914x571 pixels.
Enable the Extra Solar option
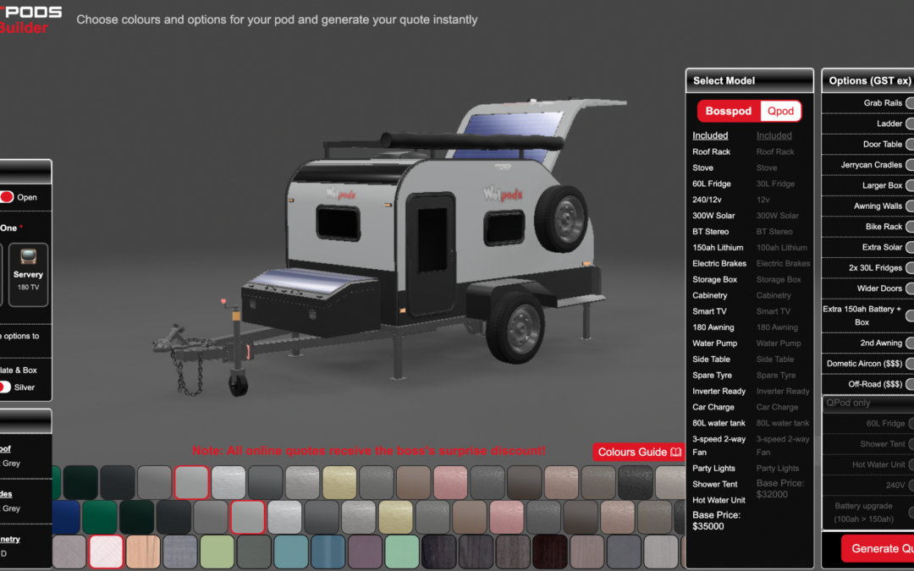tap(909, 247)
